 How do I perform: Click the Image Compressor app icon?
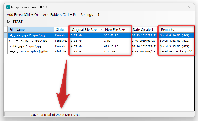8,7
